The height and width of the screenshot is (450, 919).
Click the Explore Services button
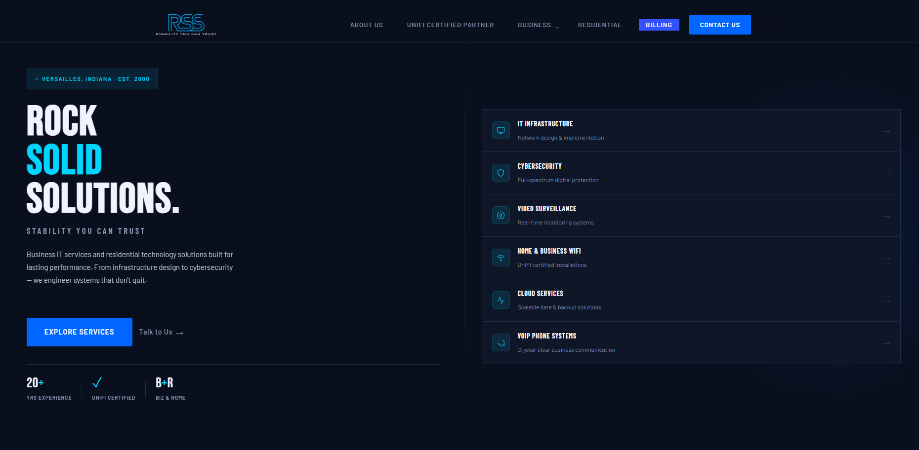point(79,332)
